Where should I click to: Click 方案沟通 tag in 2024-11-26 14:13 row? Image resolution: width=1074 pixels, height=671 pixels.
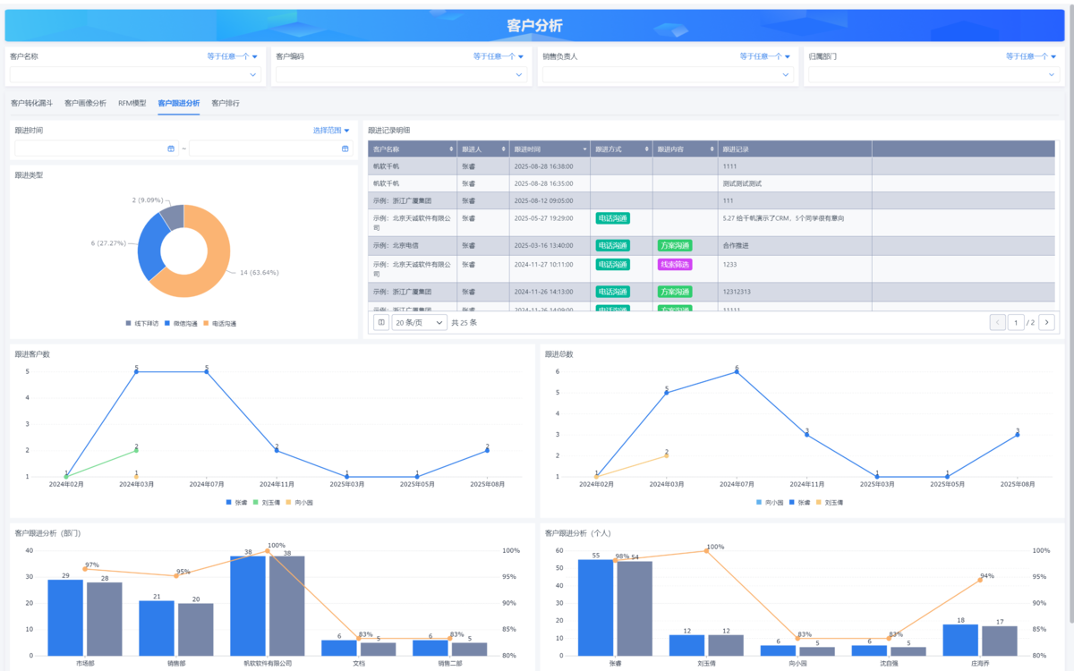click(675, 292)
